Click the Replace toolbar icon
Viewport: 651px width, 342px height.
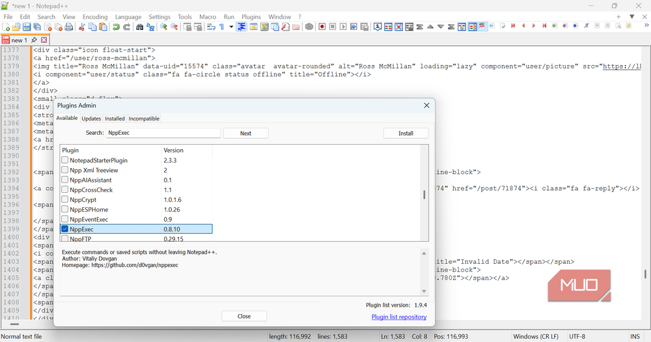(x=150, y=27)
